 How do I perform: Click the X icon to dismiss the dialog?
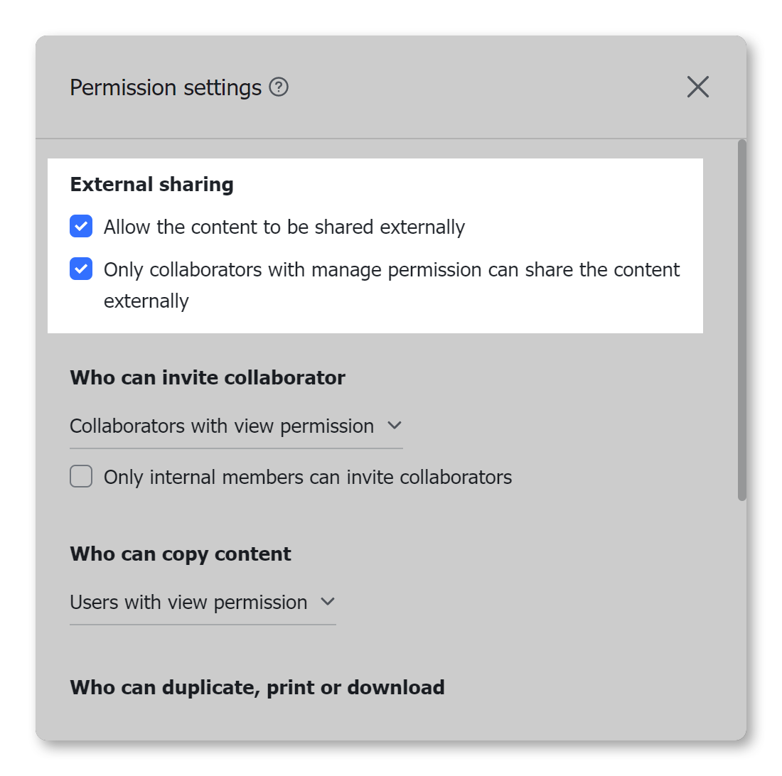pos(697,87)
